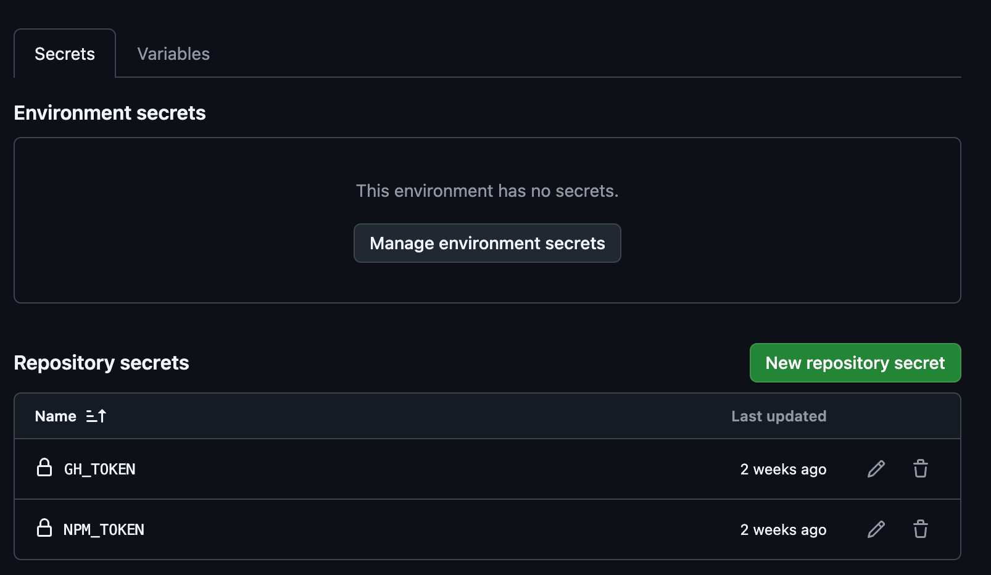Click the lock icon beside NPM_TOKEN
Image resolution: width=991 pixels, height=575 pixels.
pyautogui.click(x=44, y=528)
